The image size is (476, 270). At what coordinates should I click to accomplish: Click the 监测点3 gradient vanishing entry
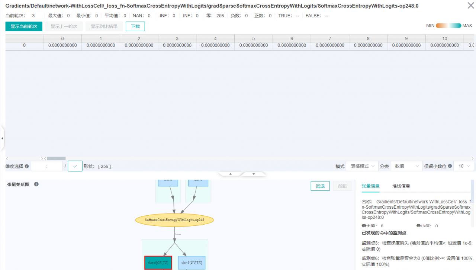point(417,246)
